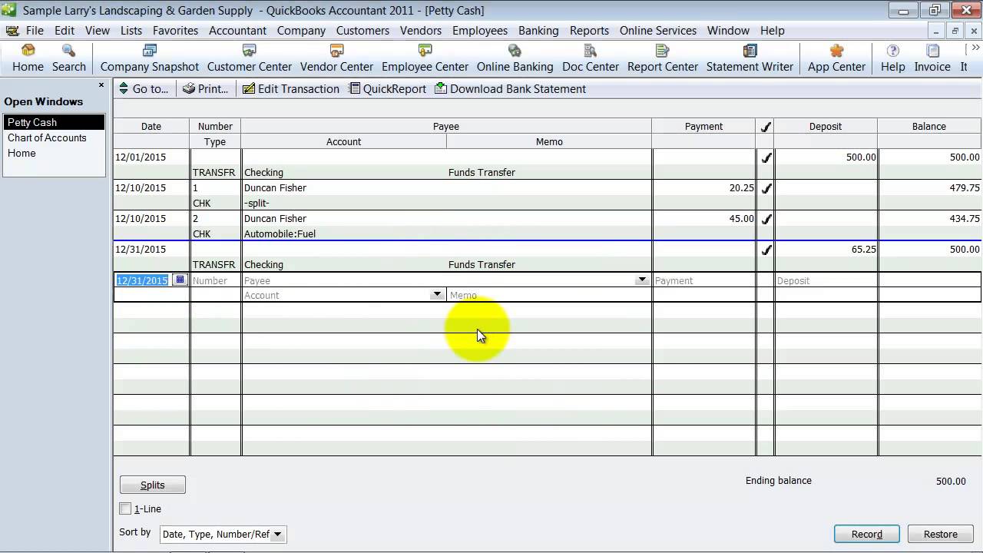This screenshot has height=553, width=983.
Task: Open the App Center icon
Action: click(x=836, y=58)
